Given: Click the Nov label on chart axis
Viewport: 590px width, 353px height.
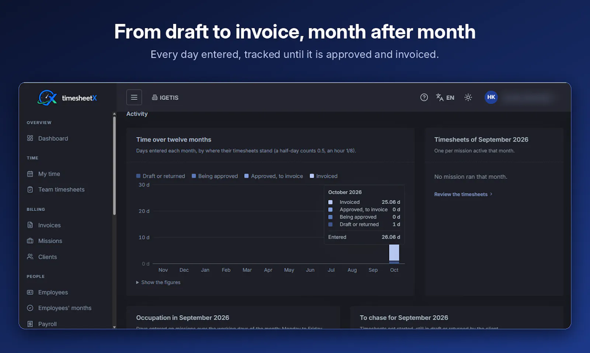Looking at the screenshot, I should click(163, 270).
